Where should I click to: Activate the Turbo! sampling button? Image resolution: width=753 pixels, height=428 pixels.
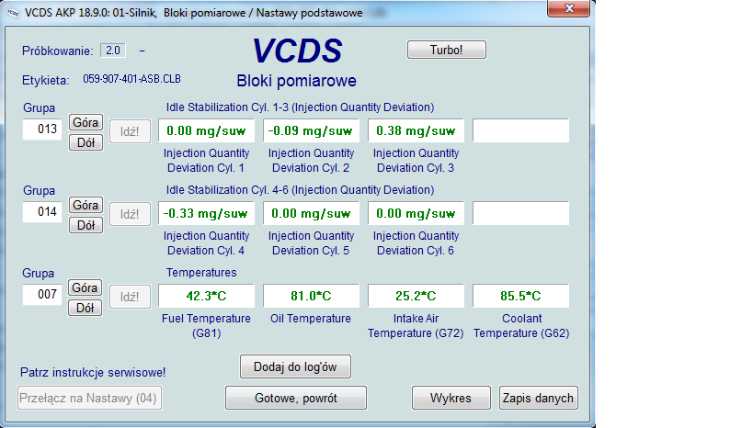tap(447, 50)
